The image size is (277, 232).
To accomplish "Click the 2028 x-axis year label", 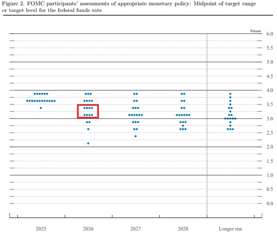I will tap(183, 229).
